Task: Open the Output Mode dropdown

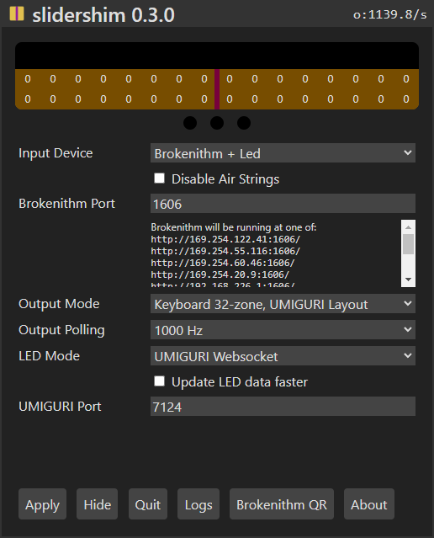Action: pos(283,304)
